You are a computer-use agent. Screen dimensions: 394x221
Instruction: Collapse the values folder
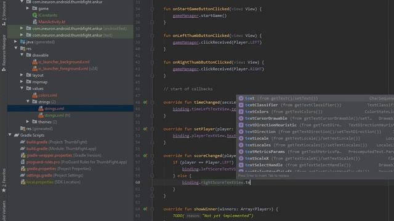pyautogui.click(x=22, y=88)
